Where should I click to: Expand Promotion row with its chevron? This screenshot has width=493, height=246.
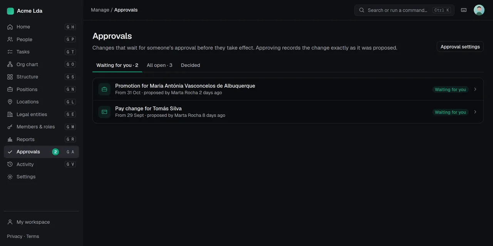(x=475, y=89)
